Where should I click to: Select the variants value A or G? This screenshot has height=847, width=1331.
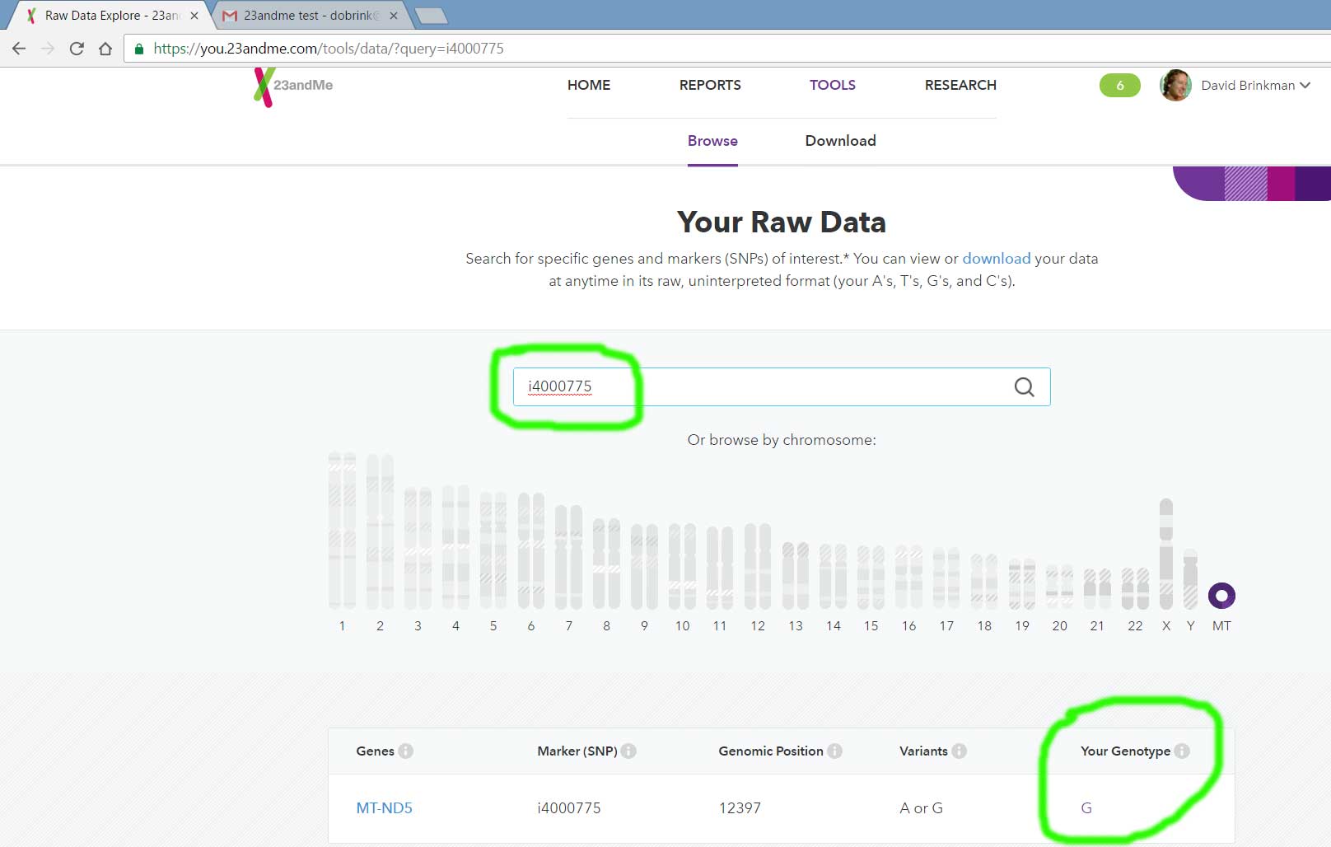coord(922,808)
